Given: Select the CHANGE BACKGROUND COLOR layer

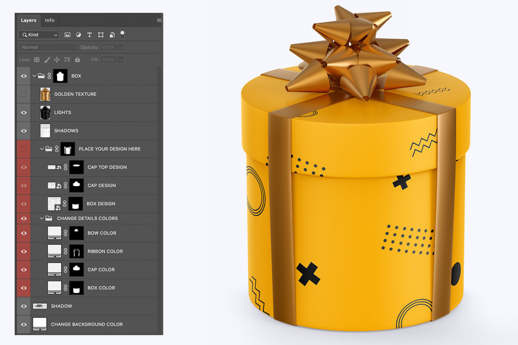Looking at the screenshot, I should pyautogui.click(x=87, y=324).
